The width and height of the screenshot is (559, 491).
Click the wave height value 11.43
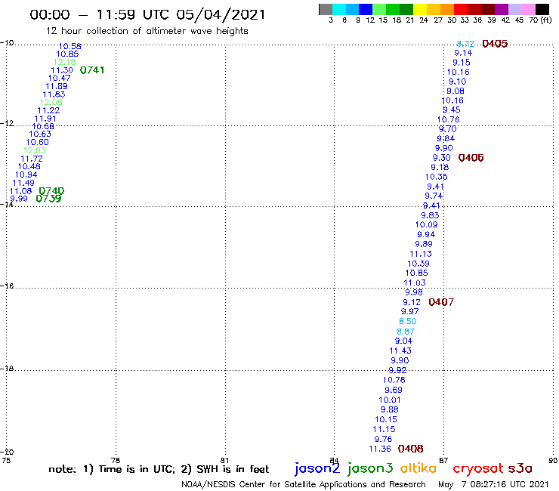pos(400,350)
